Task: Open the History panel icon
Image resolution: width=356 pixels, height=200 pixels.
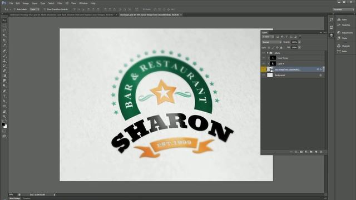Action: pyautogui.click(x=332, y=20)
